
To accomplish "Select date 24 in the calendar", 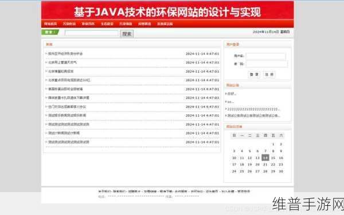I will [234, 172].
